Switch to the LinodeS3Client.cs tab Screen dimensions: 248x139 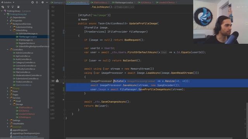pos(166,3)
